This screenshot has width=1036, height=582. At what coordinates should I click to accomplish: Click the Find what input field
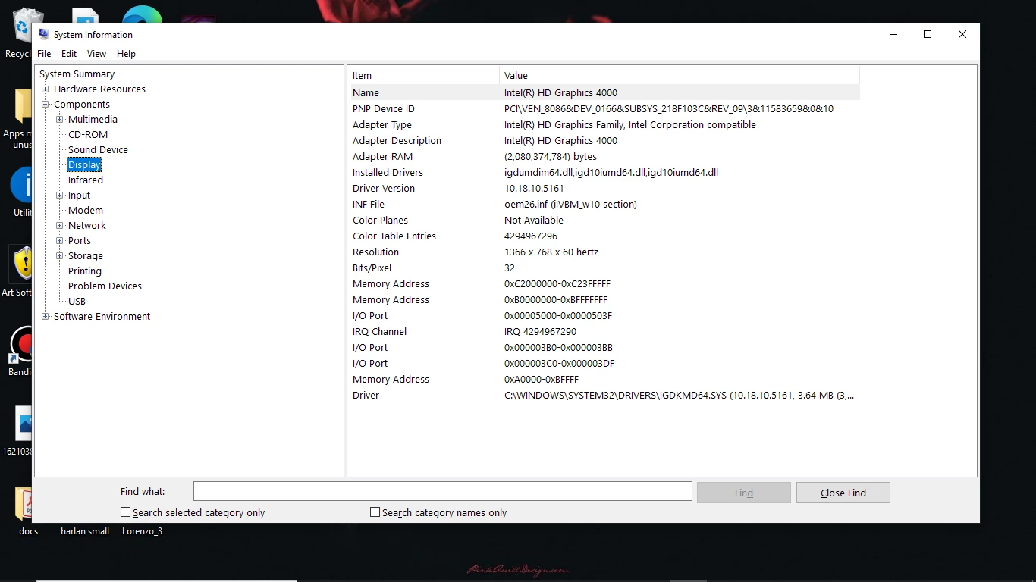[x=443, y=491]
